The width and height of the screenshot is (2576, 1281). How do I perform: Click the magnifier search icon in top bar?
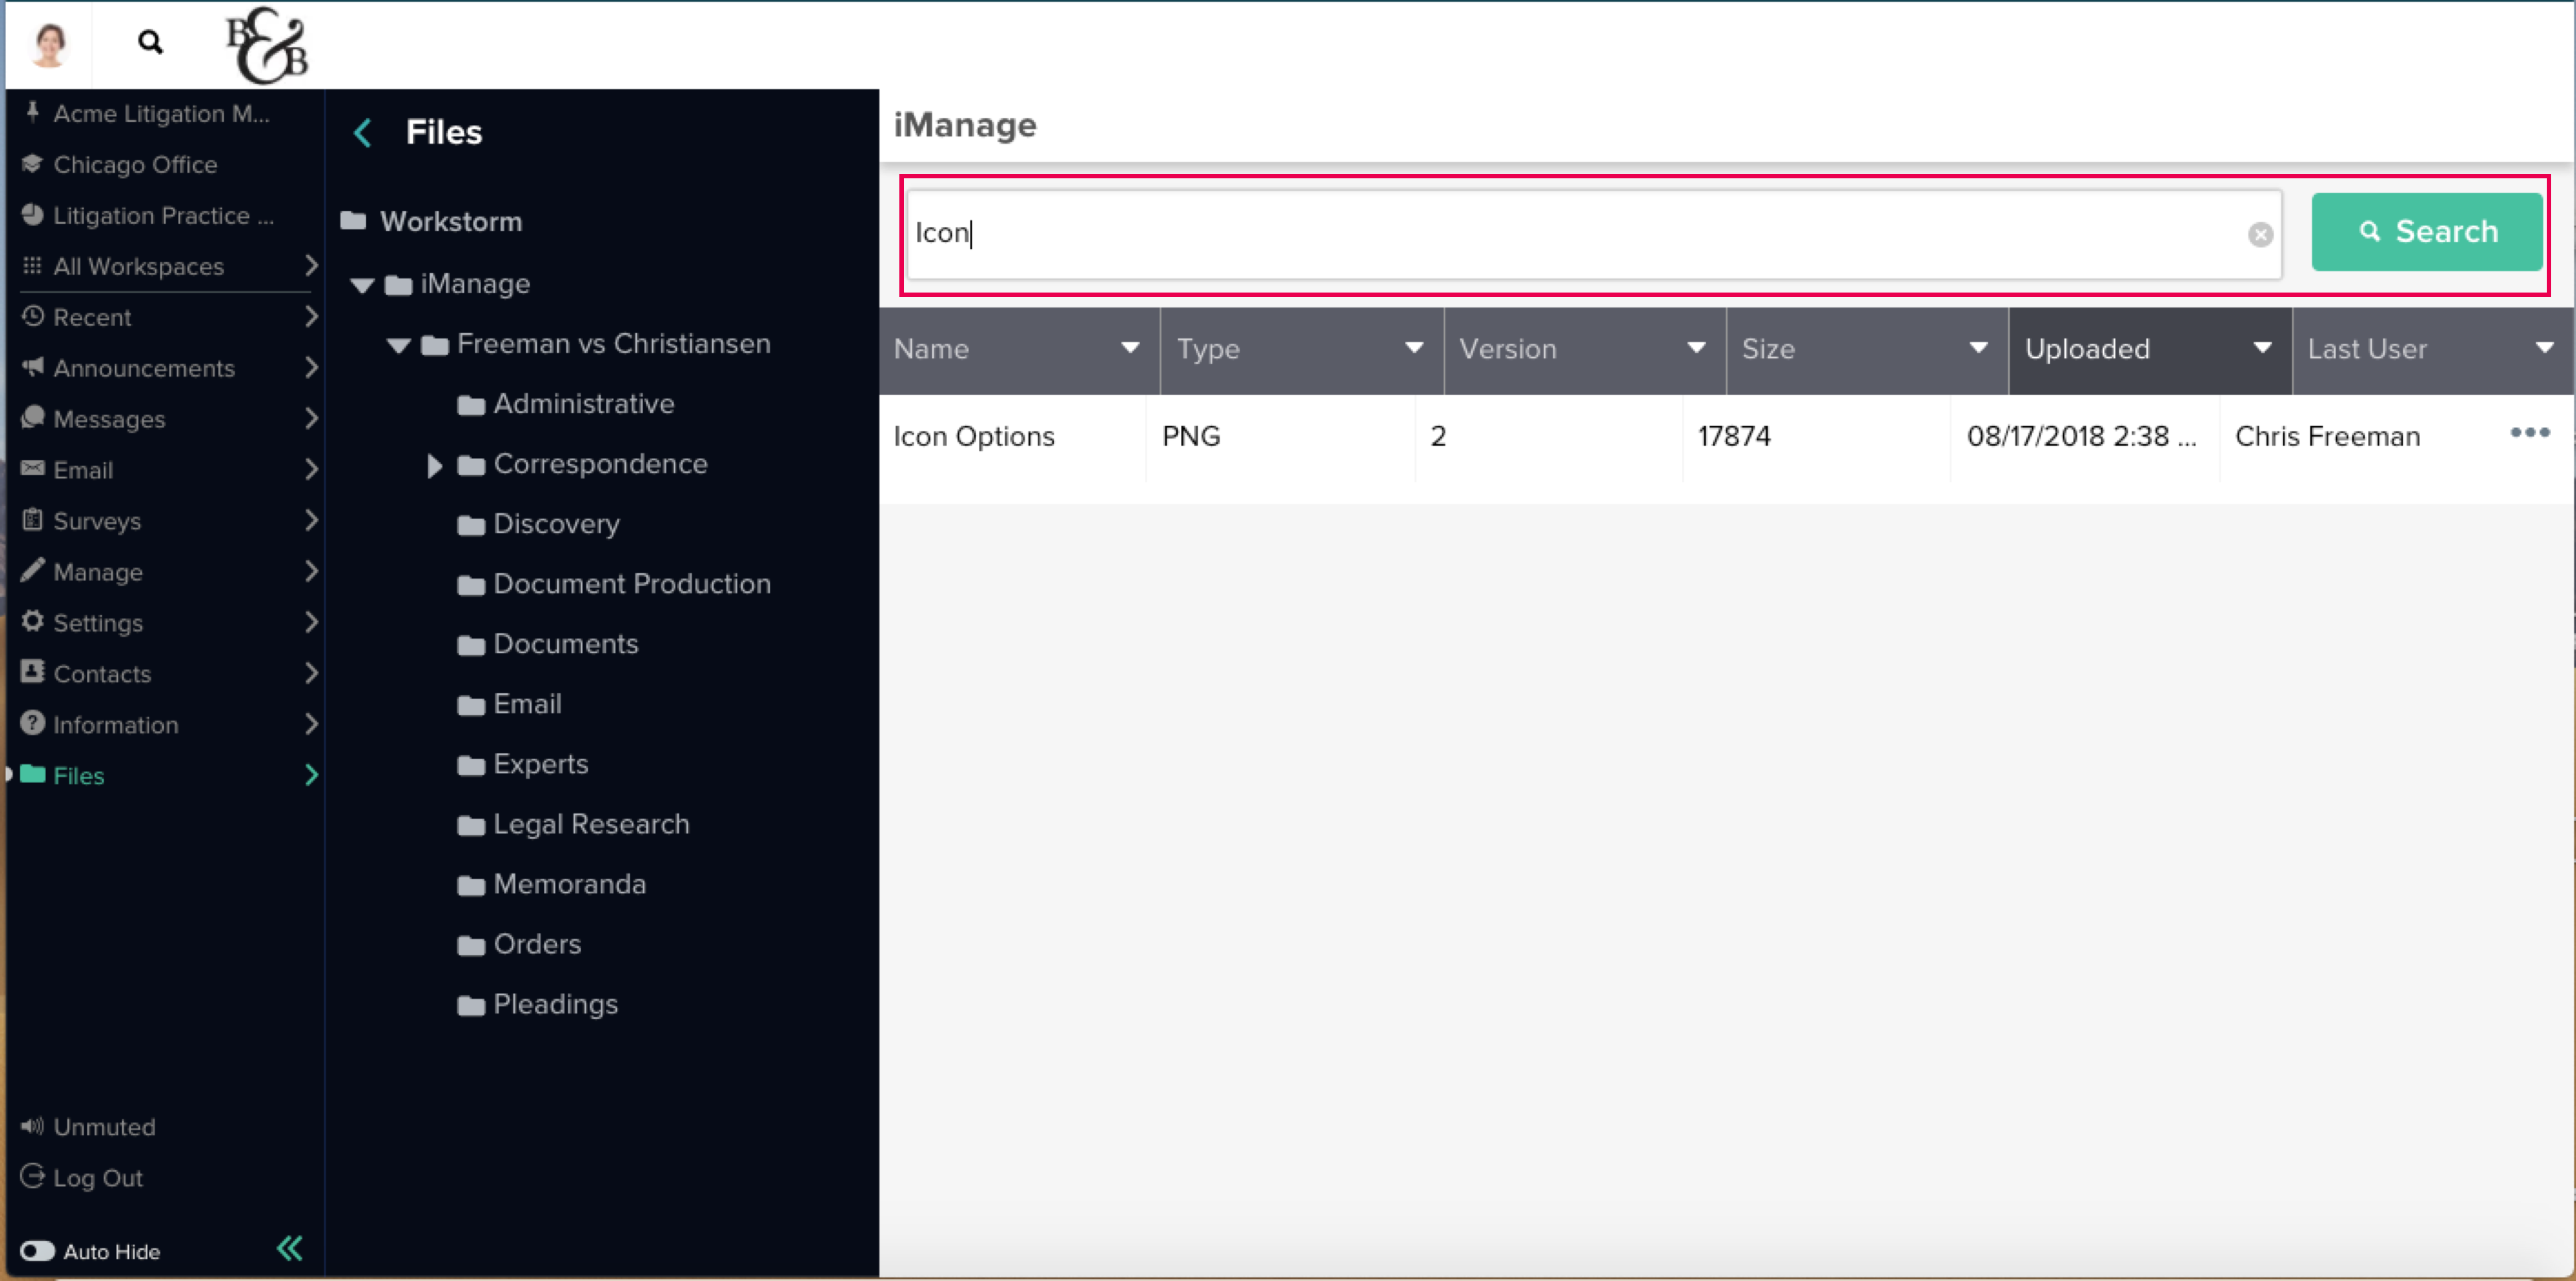150,42
